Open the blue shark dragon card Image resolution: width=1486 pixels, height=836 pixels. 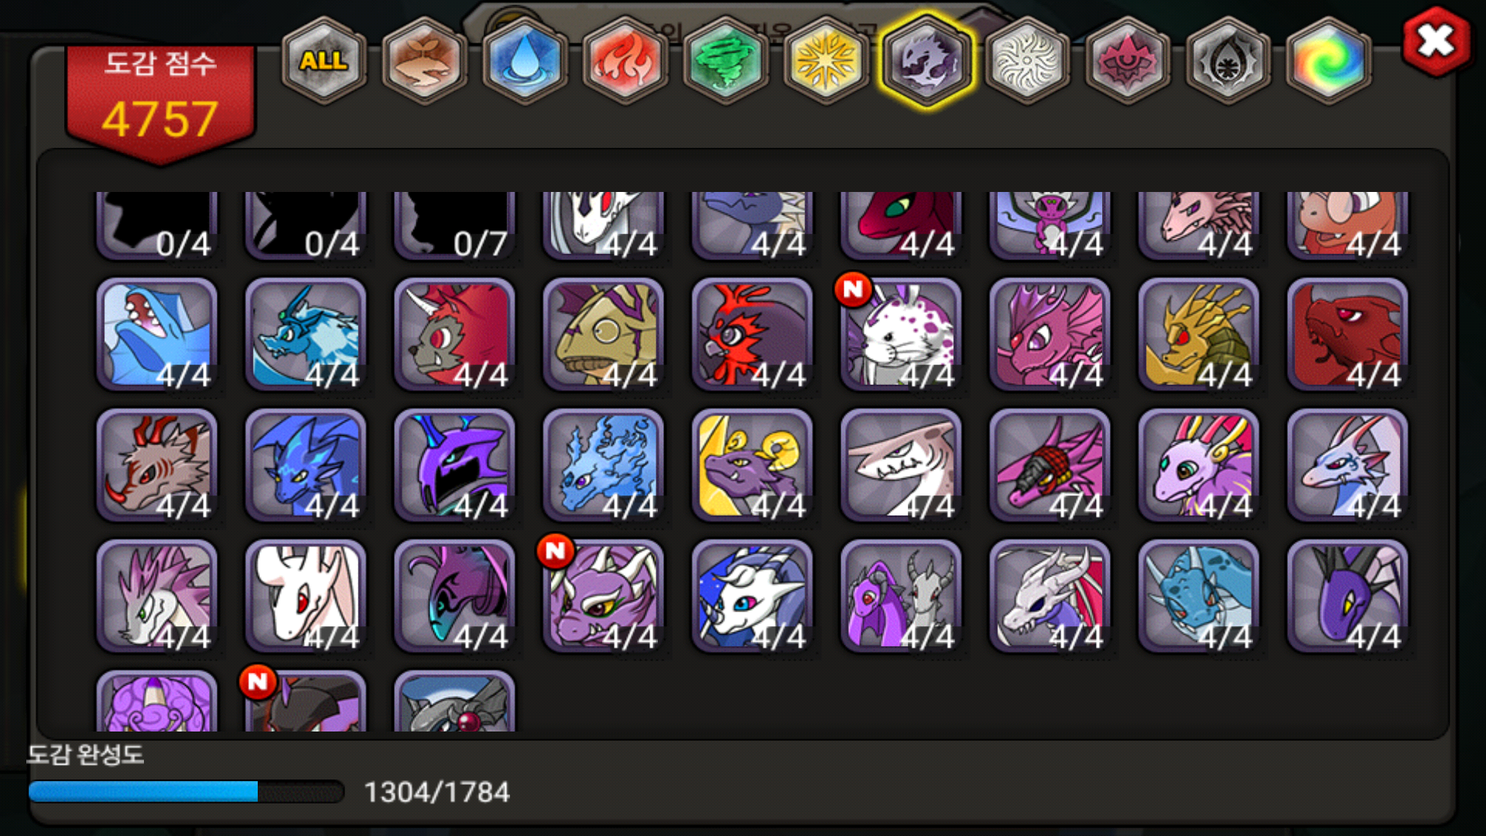(157, 334)
